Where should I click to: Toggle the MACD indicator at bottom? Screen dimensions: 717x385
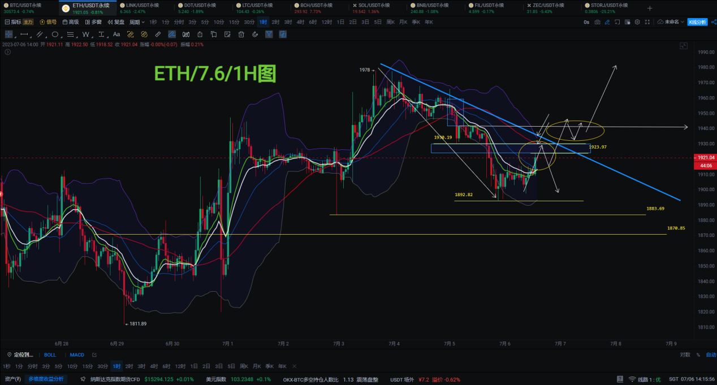(77, 355)
